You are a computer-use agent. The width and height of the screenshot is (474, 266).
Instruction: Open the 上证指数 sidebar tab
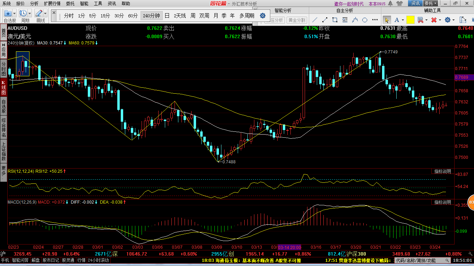pyautogui.click(x=3, y=152)
